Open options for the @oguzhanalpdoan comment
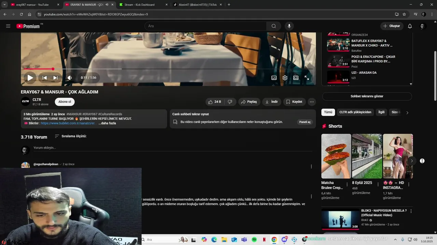Screen dimensions: 437x245 tap(311, 167)
